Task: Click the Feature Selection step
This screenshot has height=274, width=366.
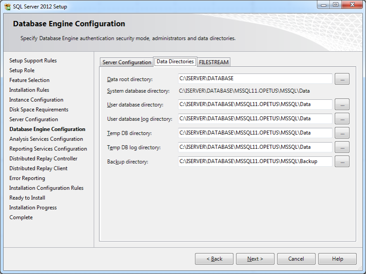Action: 29,80
